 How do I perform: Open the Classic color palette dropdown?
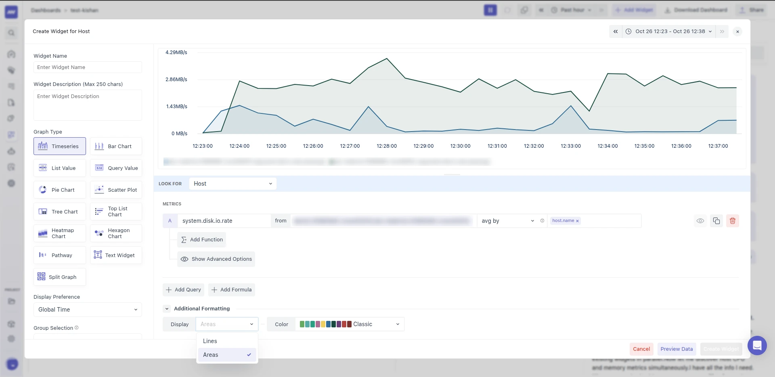(350, 324)
